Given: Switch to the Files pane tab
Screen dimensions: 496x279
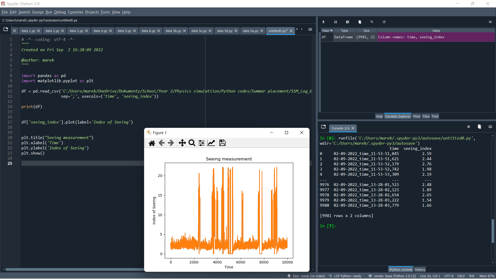Looking at the screenshot, I should (426, 117).
